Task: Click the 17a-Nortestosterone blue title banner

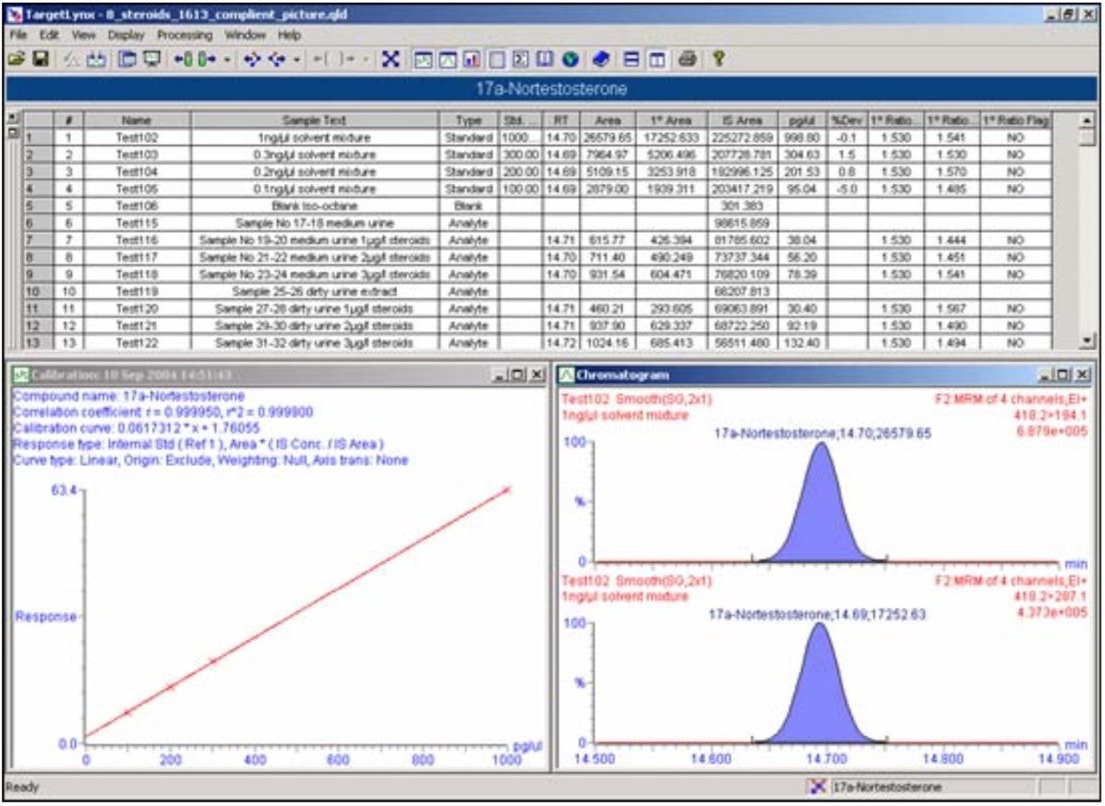Action: [x=550, y=90]
